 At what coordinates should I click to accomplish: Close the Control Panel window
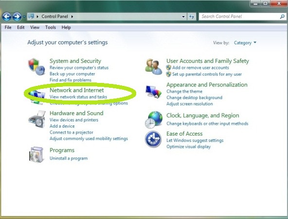tap(279, 3)
